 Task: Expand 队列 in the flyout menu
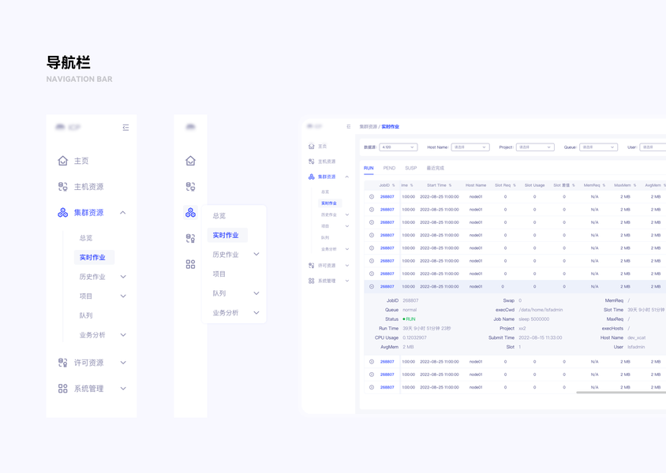click(256, 293)
